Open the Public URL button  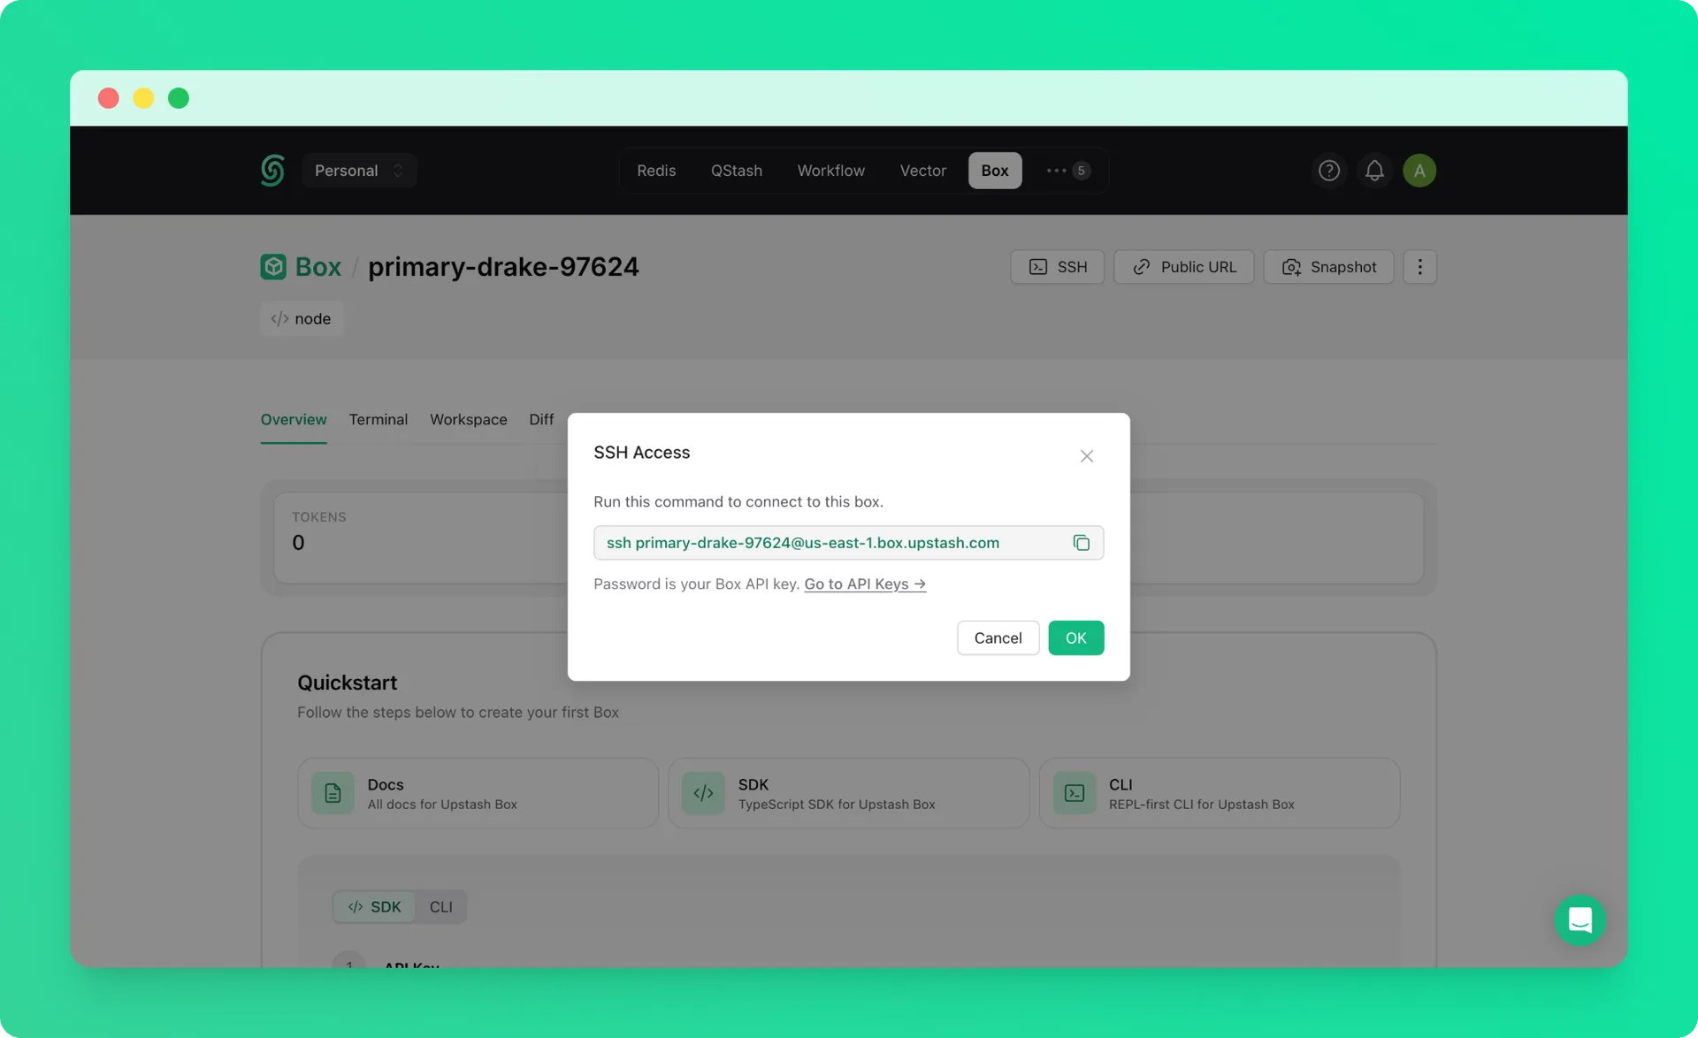click(x=1183, y=267)
